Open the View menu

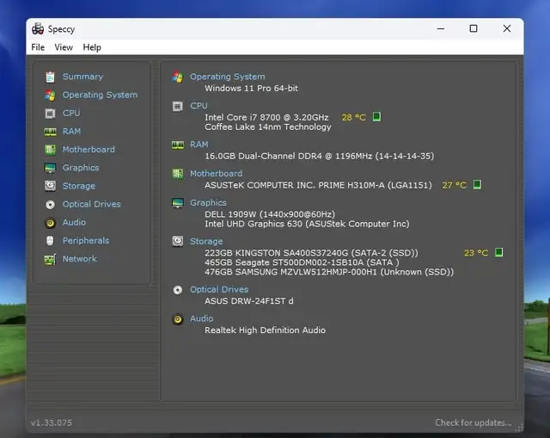pyautogui.click(x=64, y=47)
